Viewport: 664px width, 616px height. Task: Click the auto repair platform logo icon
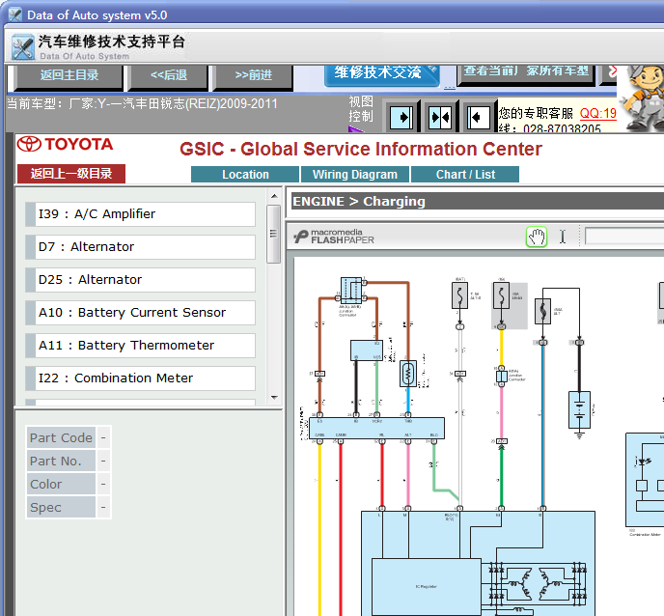[22, 47]
